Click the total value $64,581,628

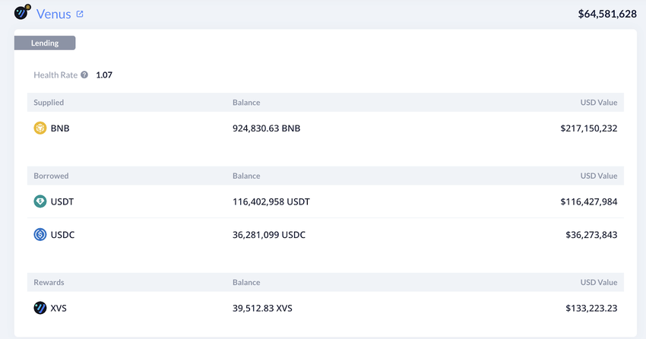(607, 14)
